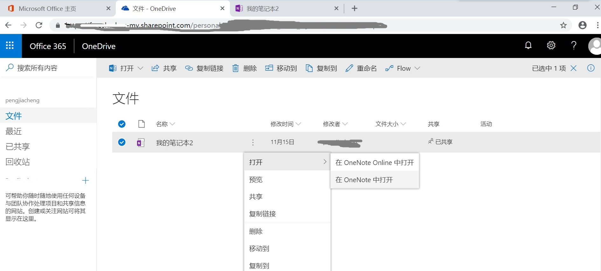Viewport: 601px width, 271px height.
Task: Select 共享 in the context menu
Action: point(287,196)
